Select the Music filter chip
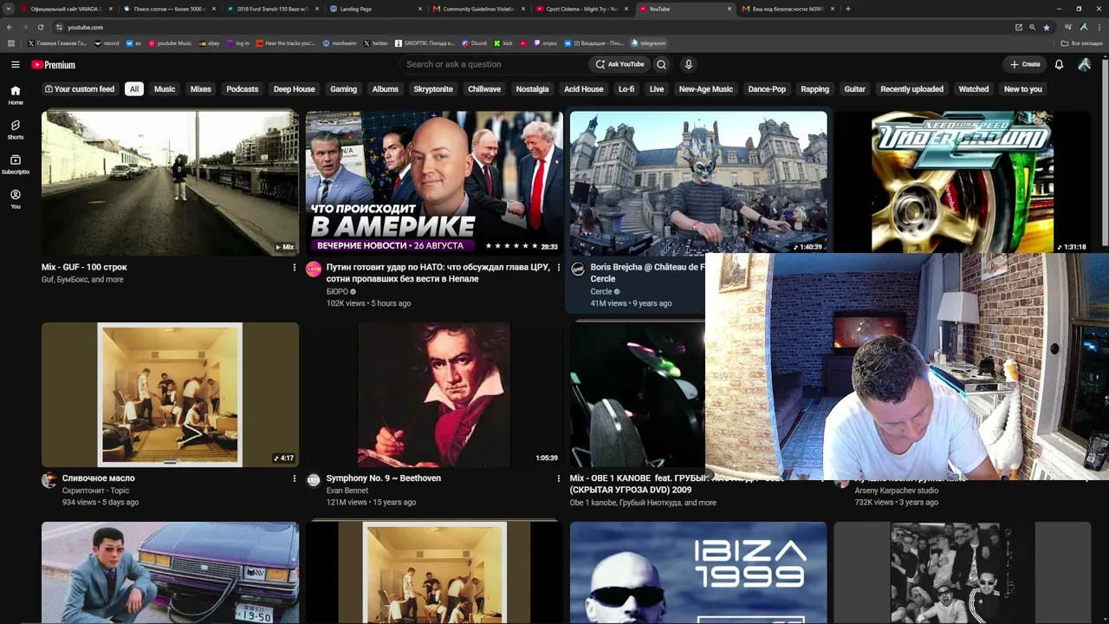Viewport: 1109px width, 624px height. coord(165,89)
